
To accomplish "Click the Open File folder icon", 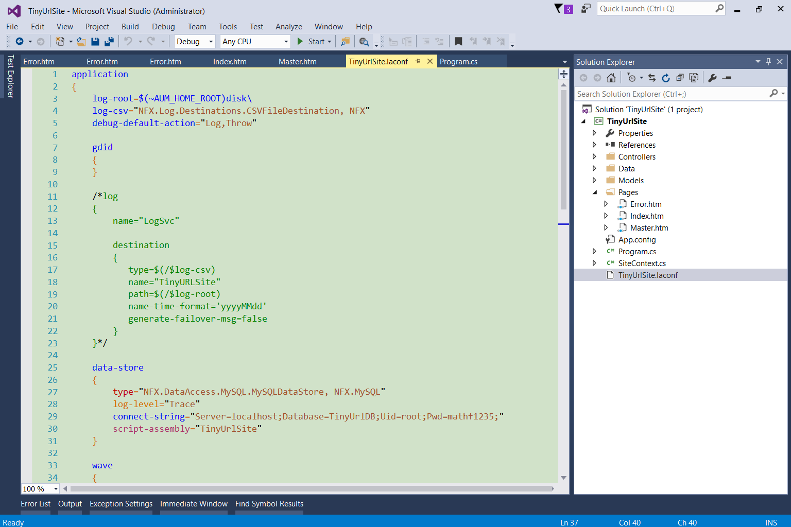I will [81, 42].
